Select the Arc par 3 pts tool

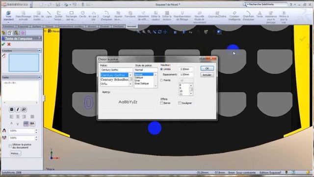point(93,16)
